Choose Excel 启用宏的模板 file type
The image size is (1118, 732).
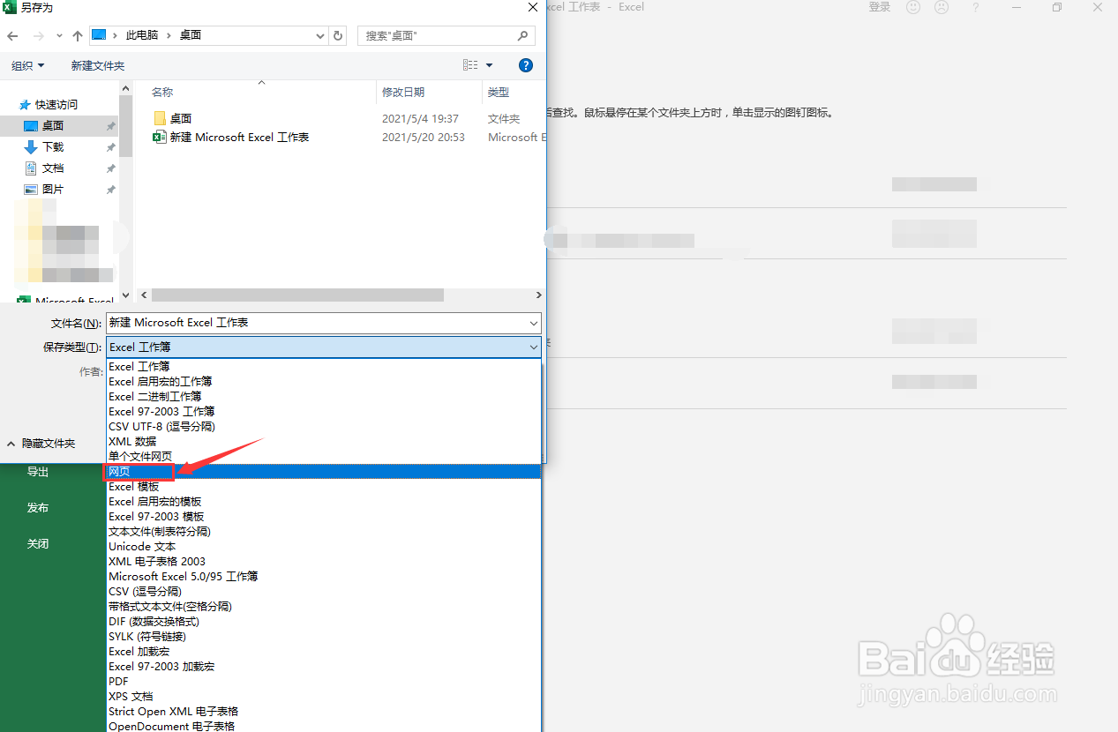pos(323,502)
